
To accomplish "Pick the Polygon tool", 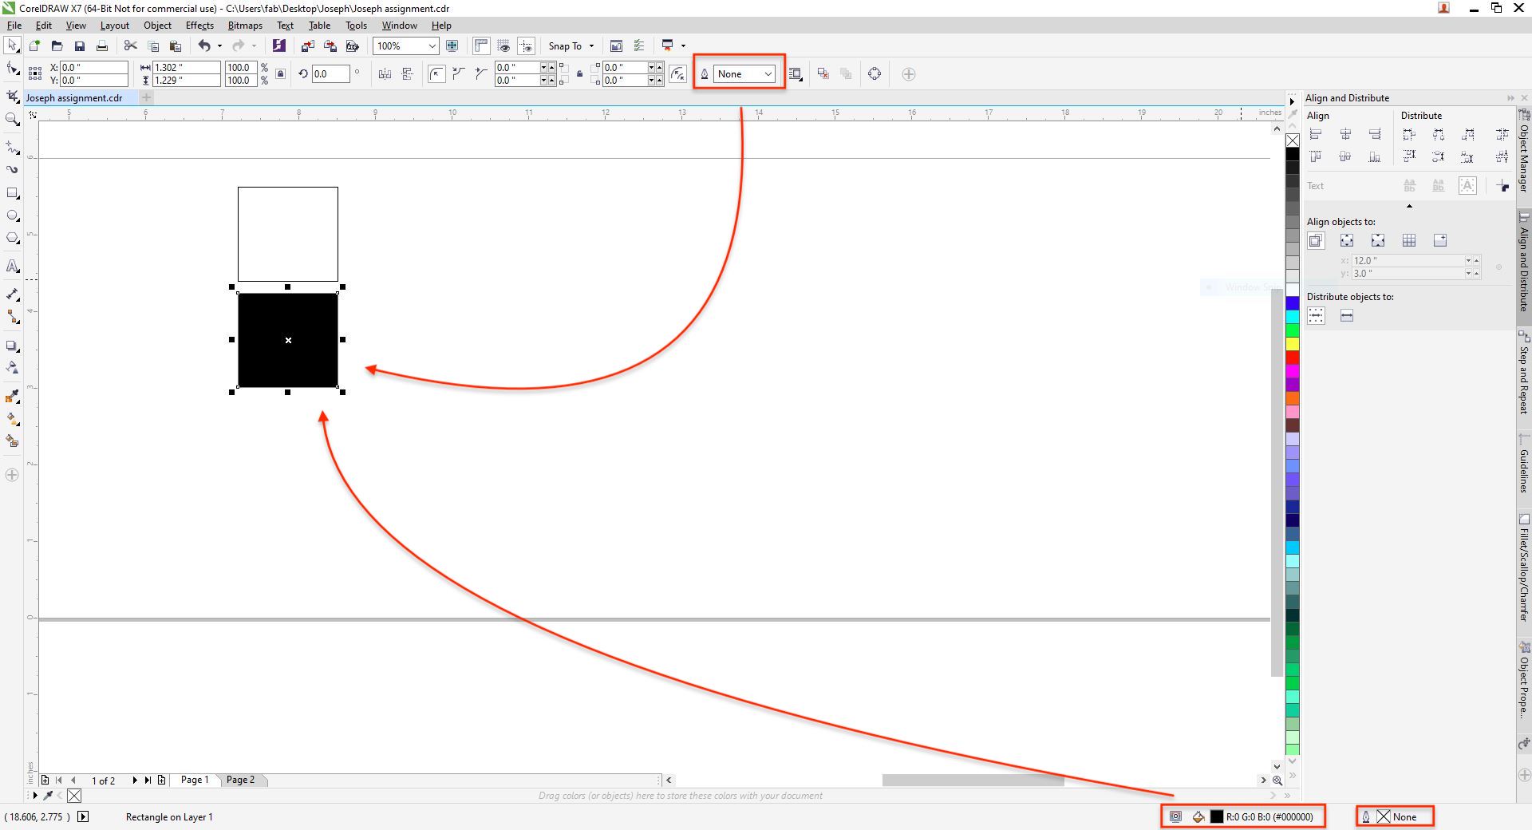I will pos(13,238).
